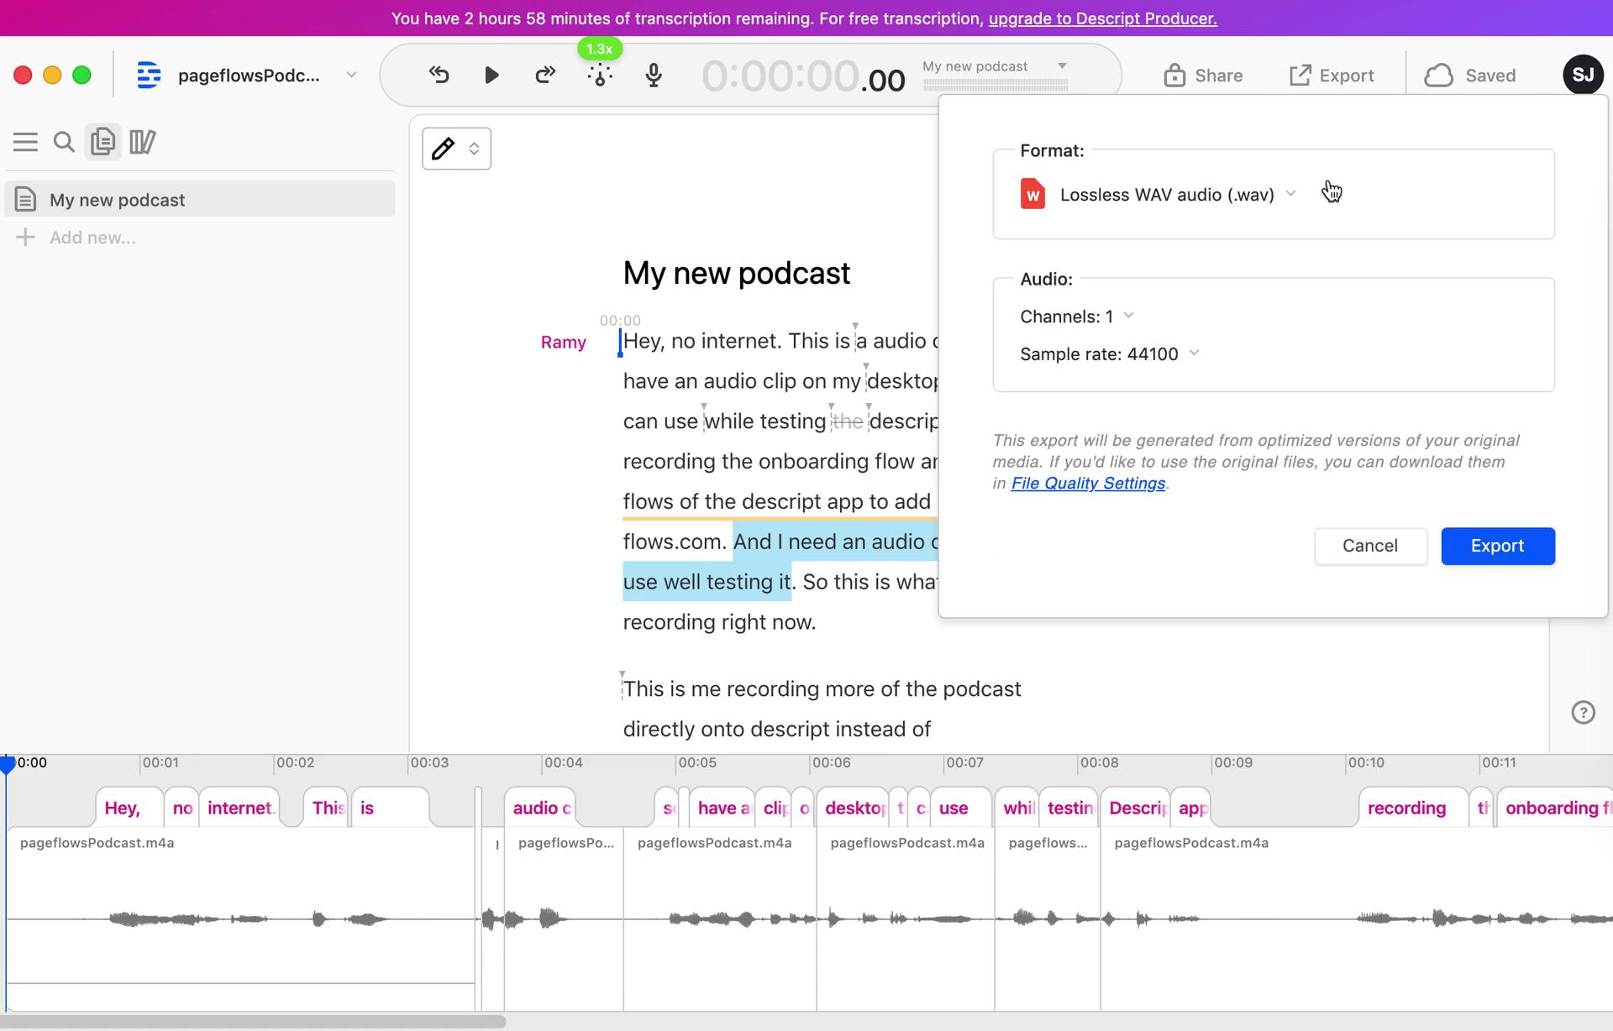Cancel the export dialog
The image size is (1613, 1031).
click(1370, 547)
